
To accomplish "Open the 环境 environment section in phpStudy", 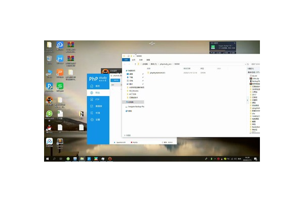I will click(x=98, y=113).
